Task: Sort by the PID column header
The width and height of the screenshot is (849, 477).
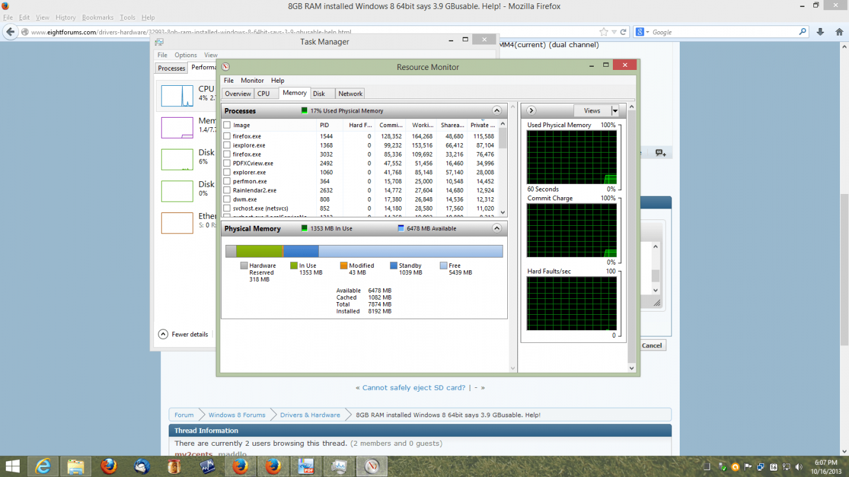Action: click(x=331, y=125)
